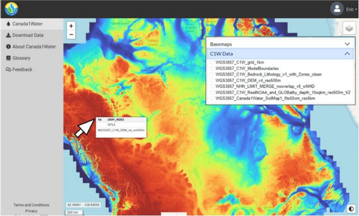
Task: Enable WGS3857_C1W_grid_1km layer checkbox
Action: pyautogui.click(x=212, y=62)
